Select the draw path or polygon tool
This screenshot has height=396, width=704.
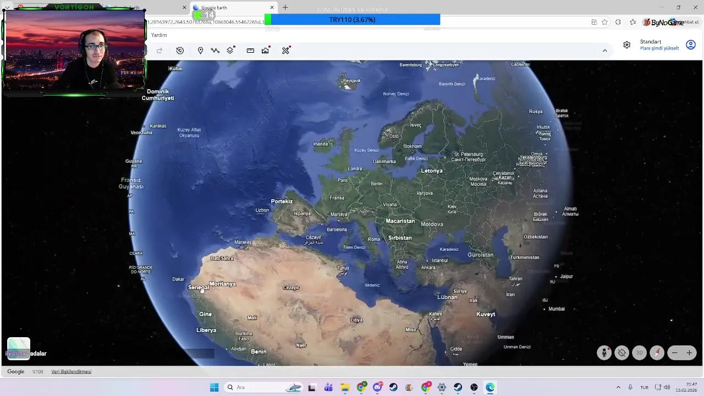[215, 51]
